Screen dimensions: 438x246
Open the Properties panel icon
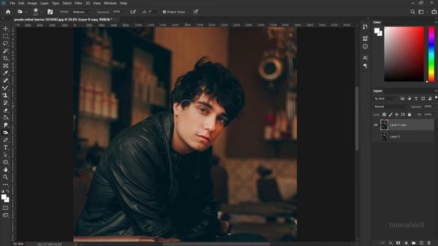[365, 38]
